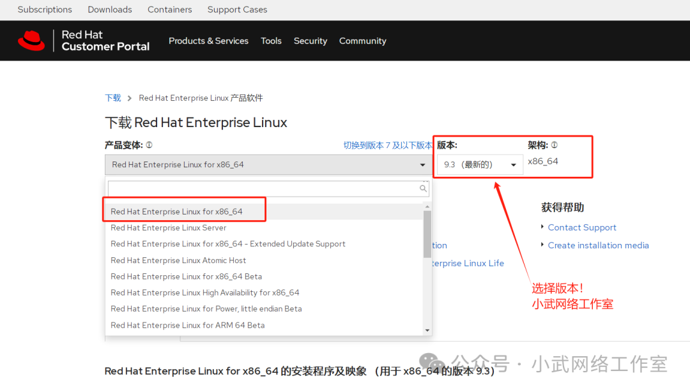Viewport: 690px width, 392px height.
Task: Click the Red Hat Customer Portal title
Action: [105, 40]
